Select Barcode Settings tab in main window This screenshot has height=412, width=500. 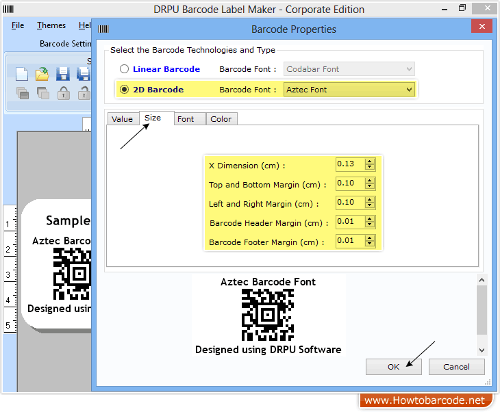(x=65, y=44)
